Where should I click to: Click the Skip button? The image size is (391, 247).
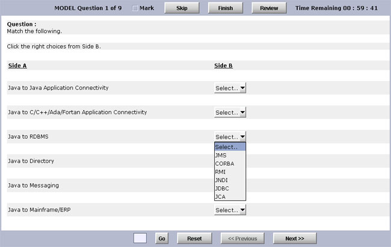182,8
